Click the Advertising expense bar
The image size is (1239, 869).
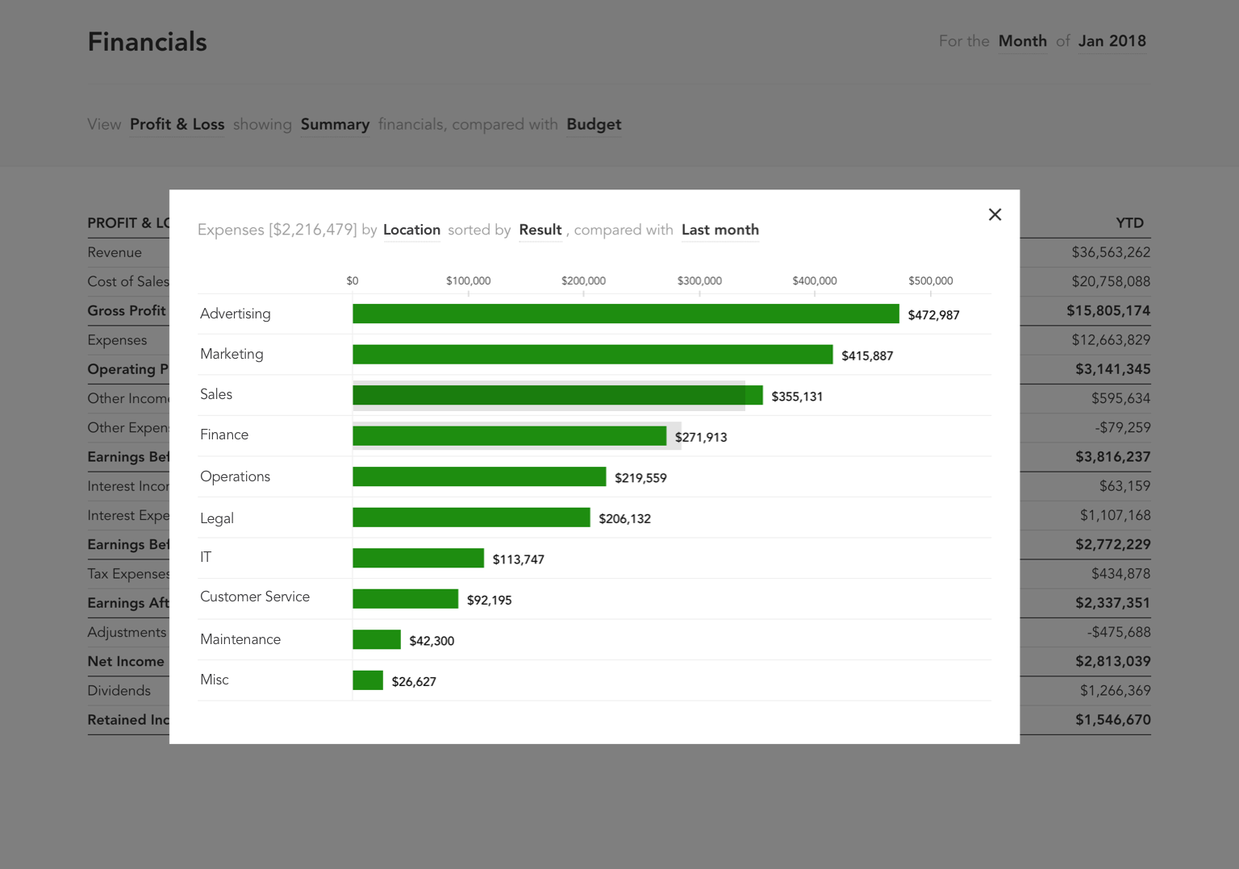point(625,314)
